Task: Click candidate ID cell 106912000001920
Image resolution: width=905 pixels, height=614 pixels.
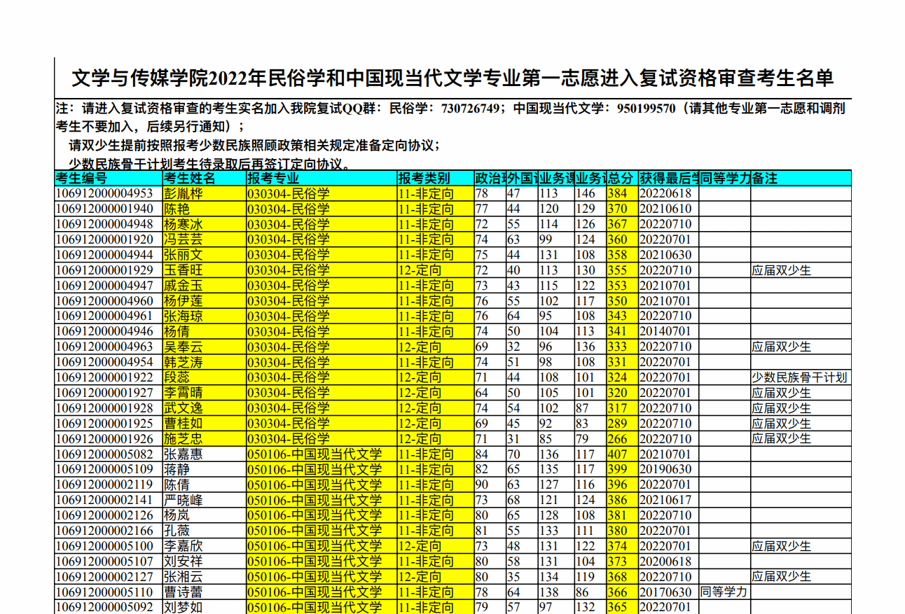Action: [x=109, y=239]
